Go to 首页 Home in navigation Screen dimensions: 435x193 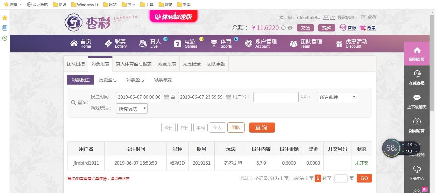pyautogui.click(x=81, y=44)
